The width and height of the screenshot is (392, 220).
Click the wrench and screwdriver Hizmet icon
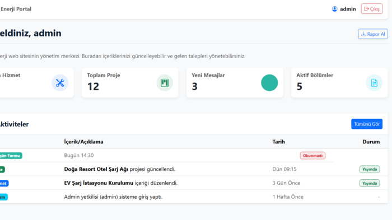pyautogui.click(x=60, y=83)
